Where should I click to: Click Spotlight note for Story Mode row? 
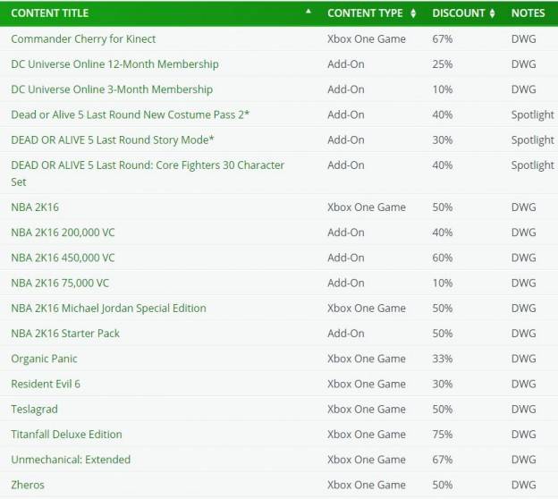pyautogui.click(x=533, y=140)
